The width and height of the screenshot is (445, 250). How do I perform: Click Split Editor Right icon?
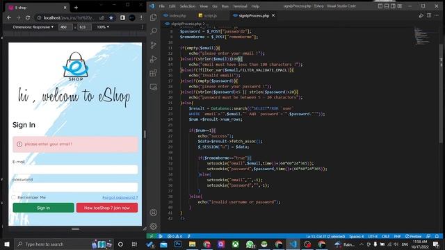click(429, 15)
